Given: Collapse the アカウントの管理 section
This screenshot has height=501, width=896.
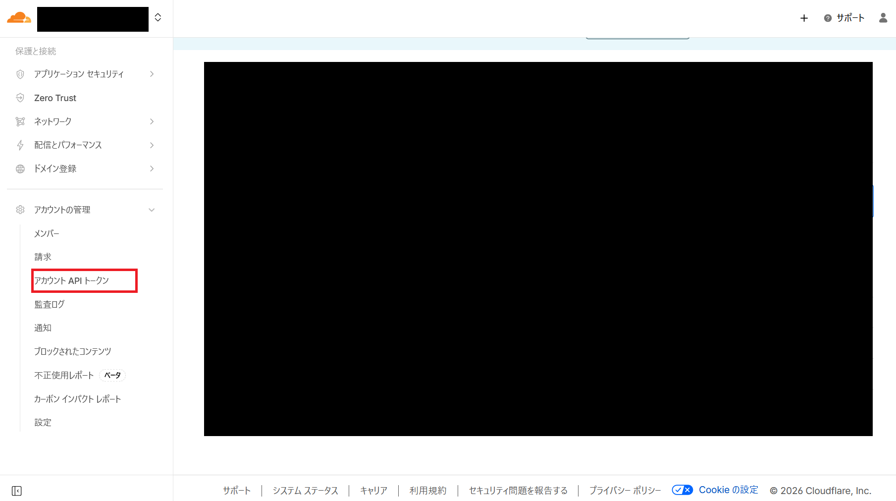Looking at the screenshot, I should (x=152, y=210).
